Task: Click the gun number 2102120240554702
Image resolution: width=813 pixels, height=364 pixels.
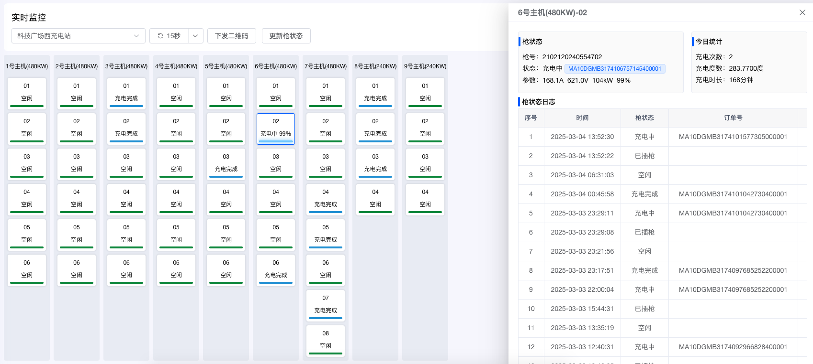Action: [x=572, y=57]
